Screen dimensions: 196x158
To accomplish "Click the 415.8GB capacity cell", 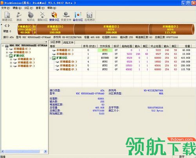I will point(185,58).
